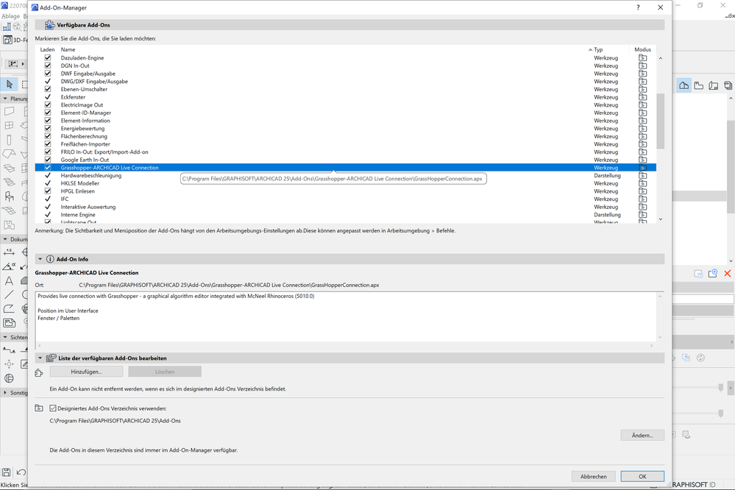Click the Löschen button
This screenshot has height=490, width=735.
(165, 372)
